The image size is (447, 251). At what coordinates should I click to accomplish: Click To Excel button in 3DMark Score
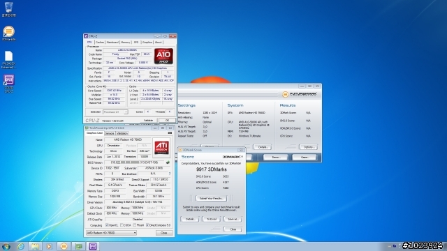(x=212, y=219)
